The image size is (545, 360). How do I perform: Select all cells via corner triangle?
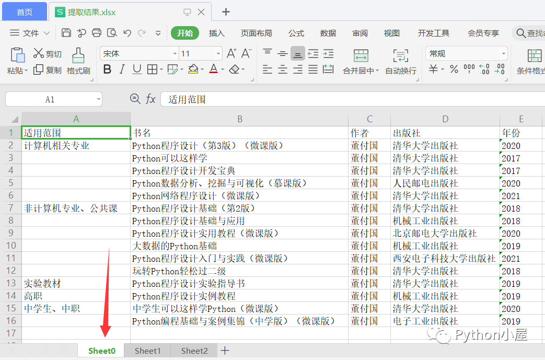coord(14,119)
